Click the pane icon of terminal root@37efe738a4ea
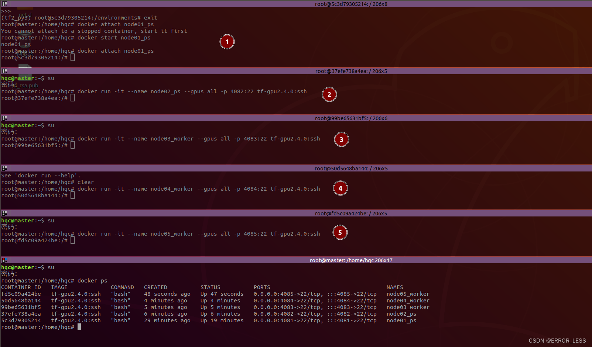This screenshot has width=592, height=347. (x=4, y=71)
